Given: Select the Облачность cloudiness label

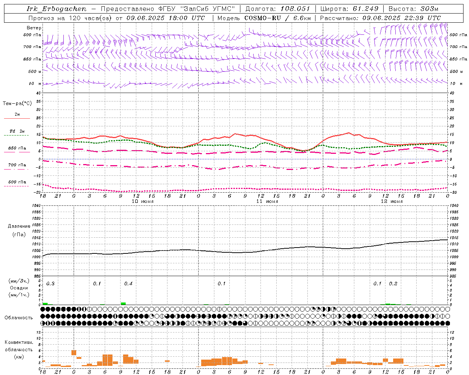Looking at the screenshot, I should 19,318.
